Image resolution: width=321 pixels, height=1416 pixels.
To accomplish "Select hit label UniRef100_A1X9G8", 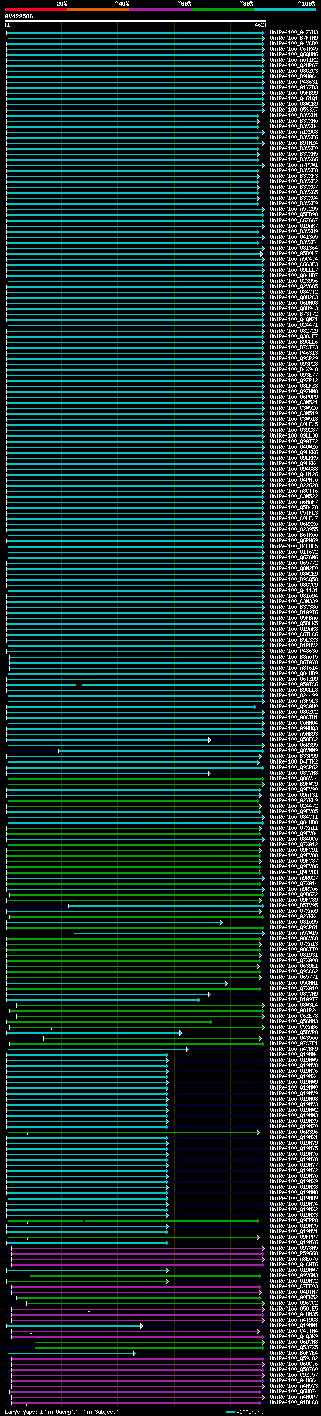I will pyautogui.click(x=294, y=132).
